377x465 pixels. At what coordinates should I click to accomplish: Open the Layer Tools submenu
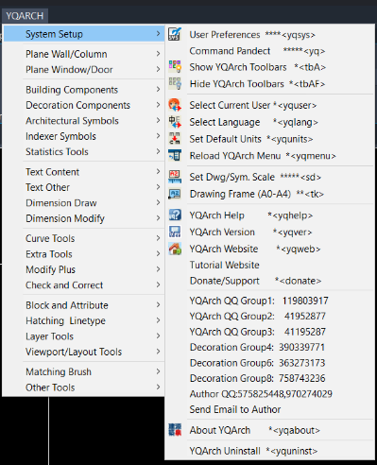(84, 336)
